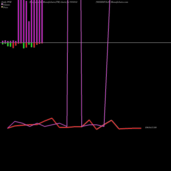
Task: Click the 'charts for 958312' header text
Action: pos(69,2)
